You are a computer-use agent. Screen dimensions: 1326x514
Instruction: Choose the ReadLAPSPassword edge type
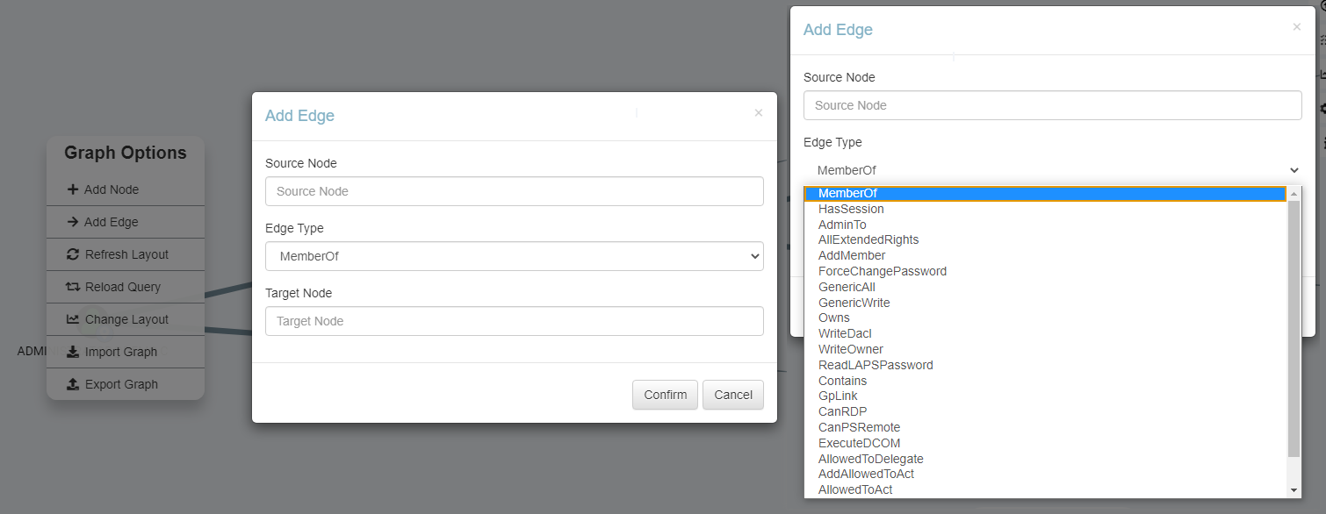pos(876,365)
